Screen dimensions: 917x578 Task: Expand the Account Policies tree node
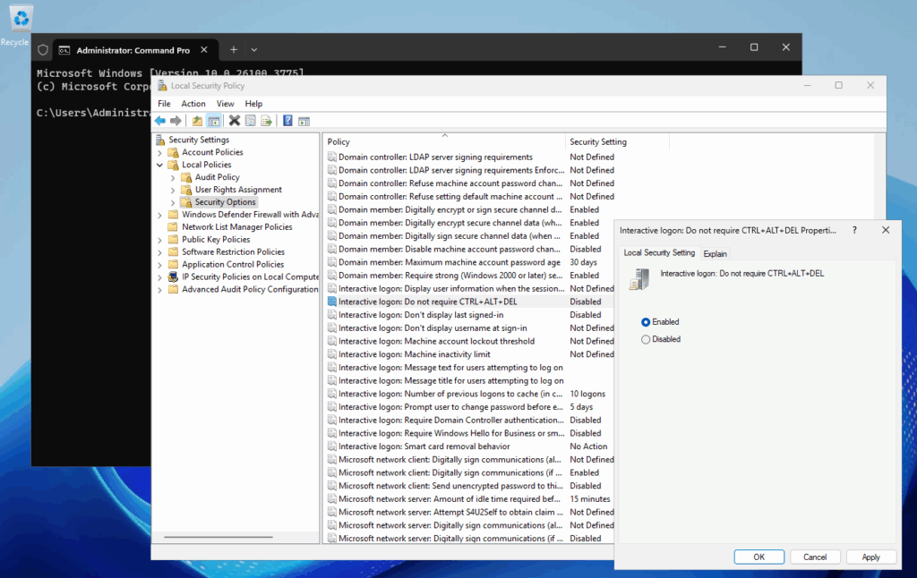coord(160,153)
